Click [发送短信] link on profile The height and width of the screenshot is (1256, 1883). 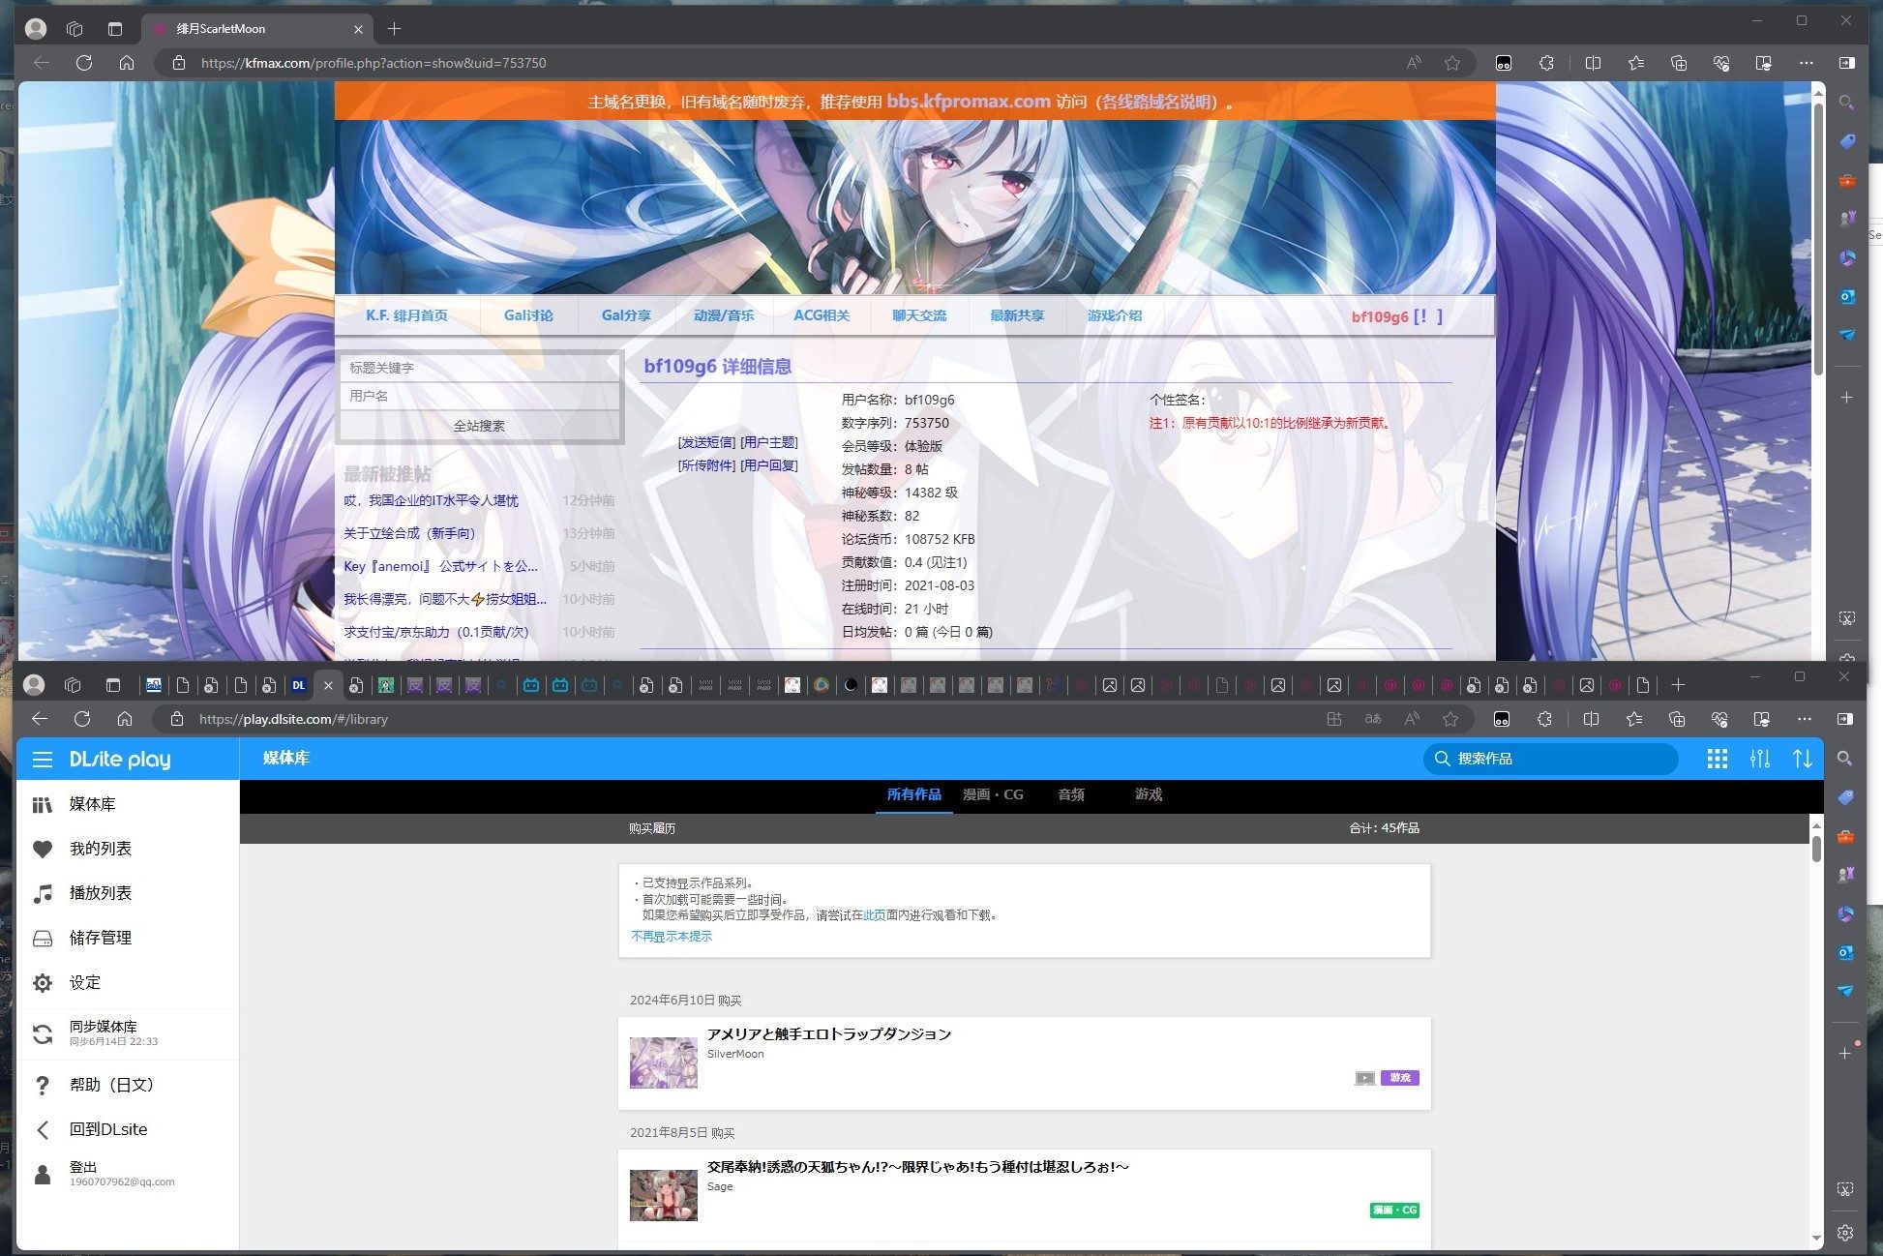706,442
